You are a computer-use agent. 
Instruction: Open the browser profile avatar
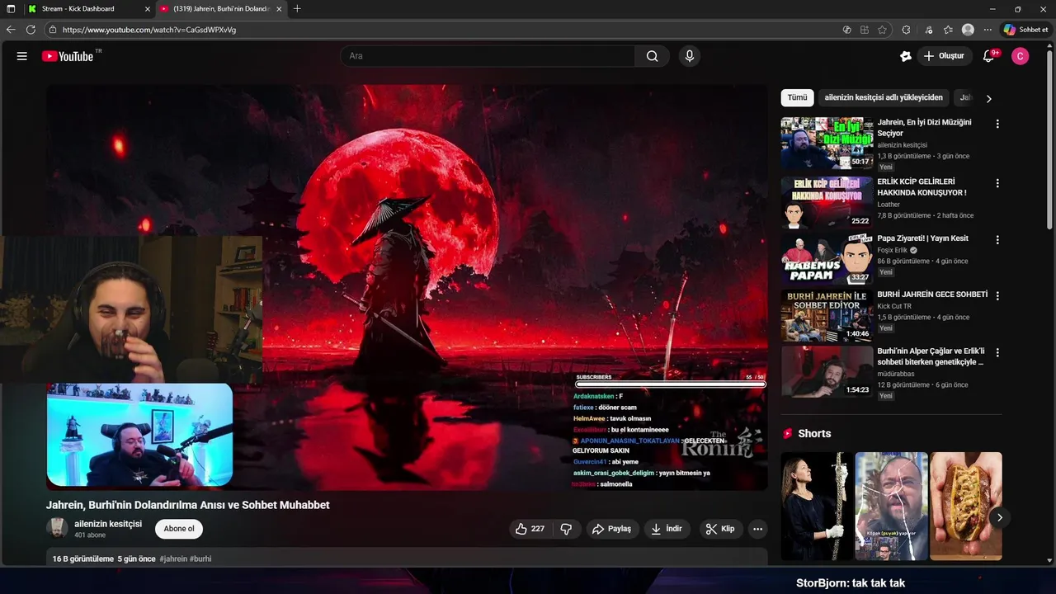pos(968,30)
